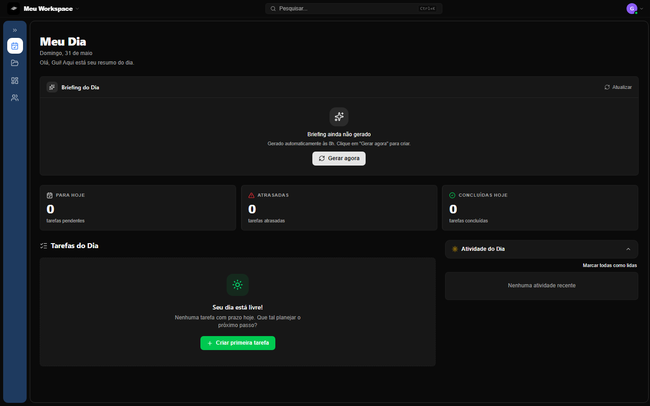
Task: Click 'Seu dia está livre!' heading
Action: point(237,307)
